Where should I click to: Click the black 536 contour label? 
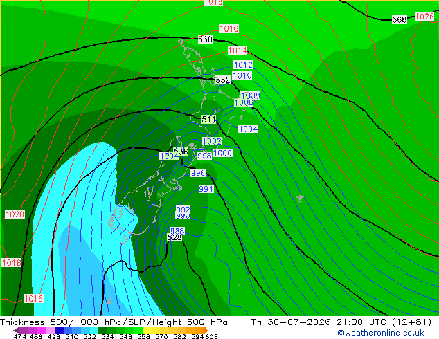tap(182, 152)
